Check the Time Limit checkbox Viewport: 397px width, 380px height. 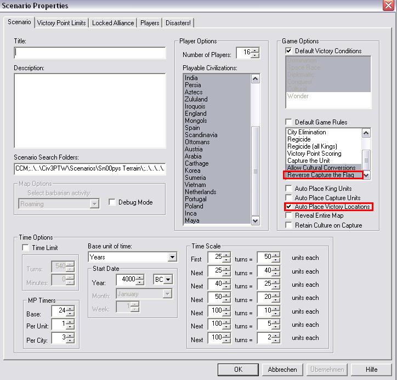(25, 248)
